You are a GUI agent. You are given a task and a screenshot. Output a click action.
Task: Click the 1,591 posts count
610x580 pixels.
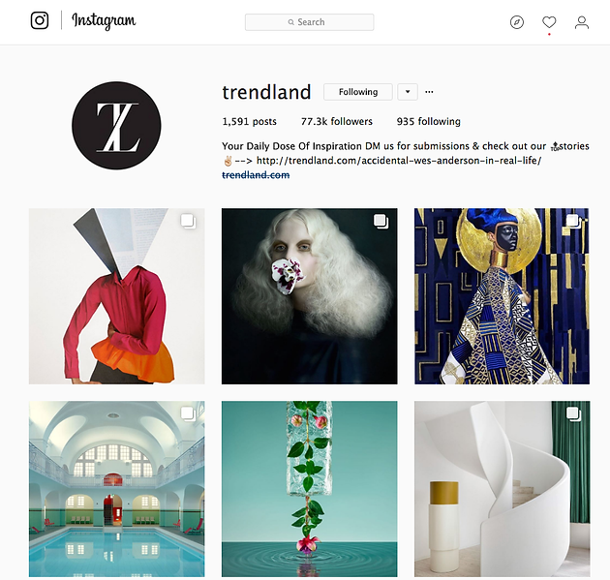click(x=249, y=122)
